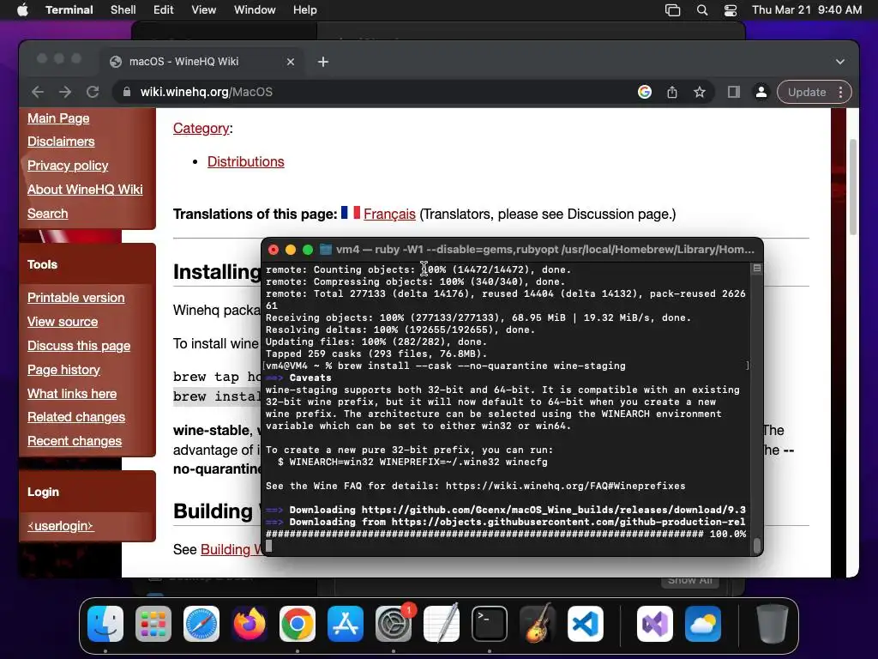The height and width of the screenshot is (659, 878).
Task: Open About WineHQ Wiki link
Action: pos(85,190)
